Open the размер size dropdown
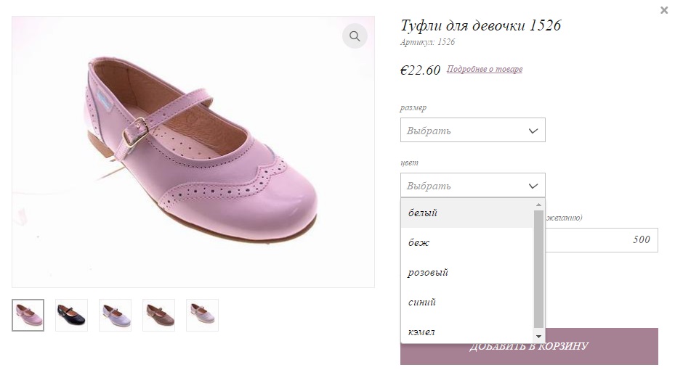Screen dimensions: 675x370 tap(473, 130)
